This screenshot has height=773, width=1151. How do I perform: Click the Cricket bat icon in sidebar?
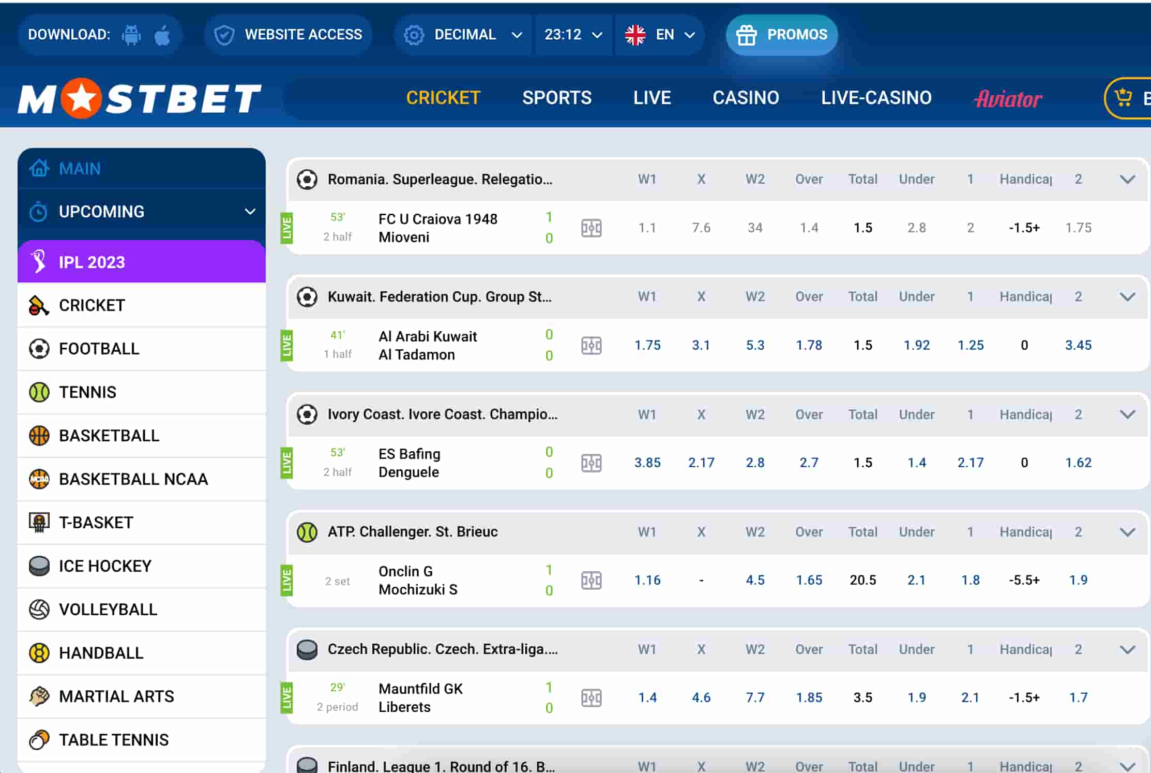click(39, 305)
